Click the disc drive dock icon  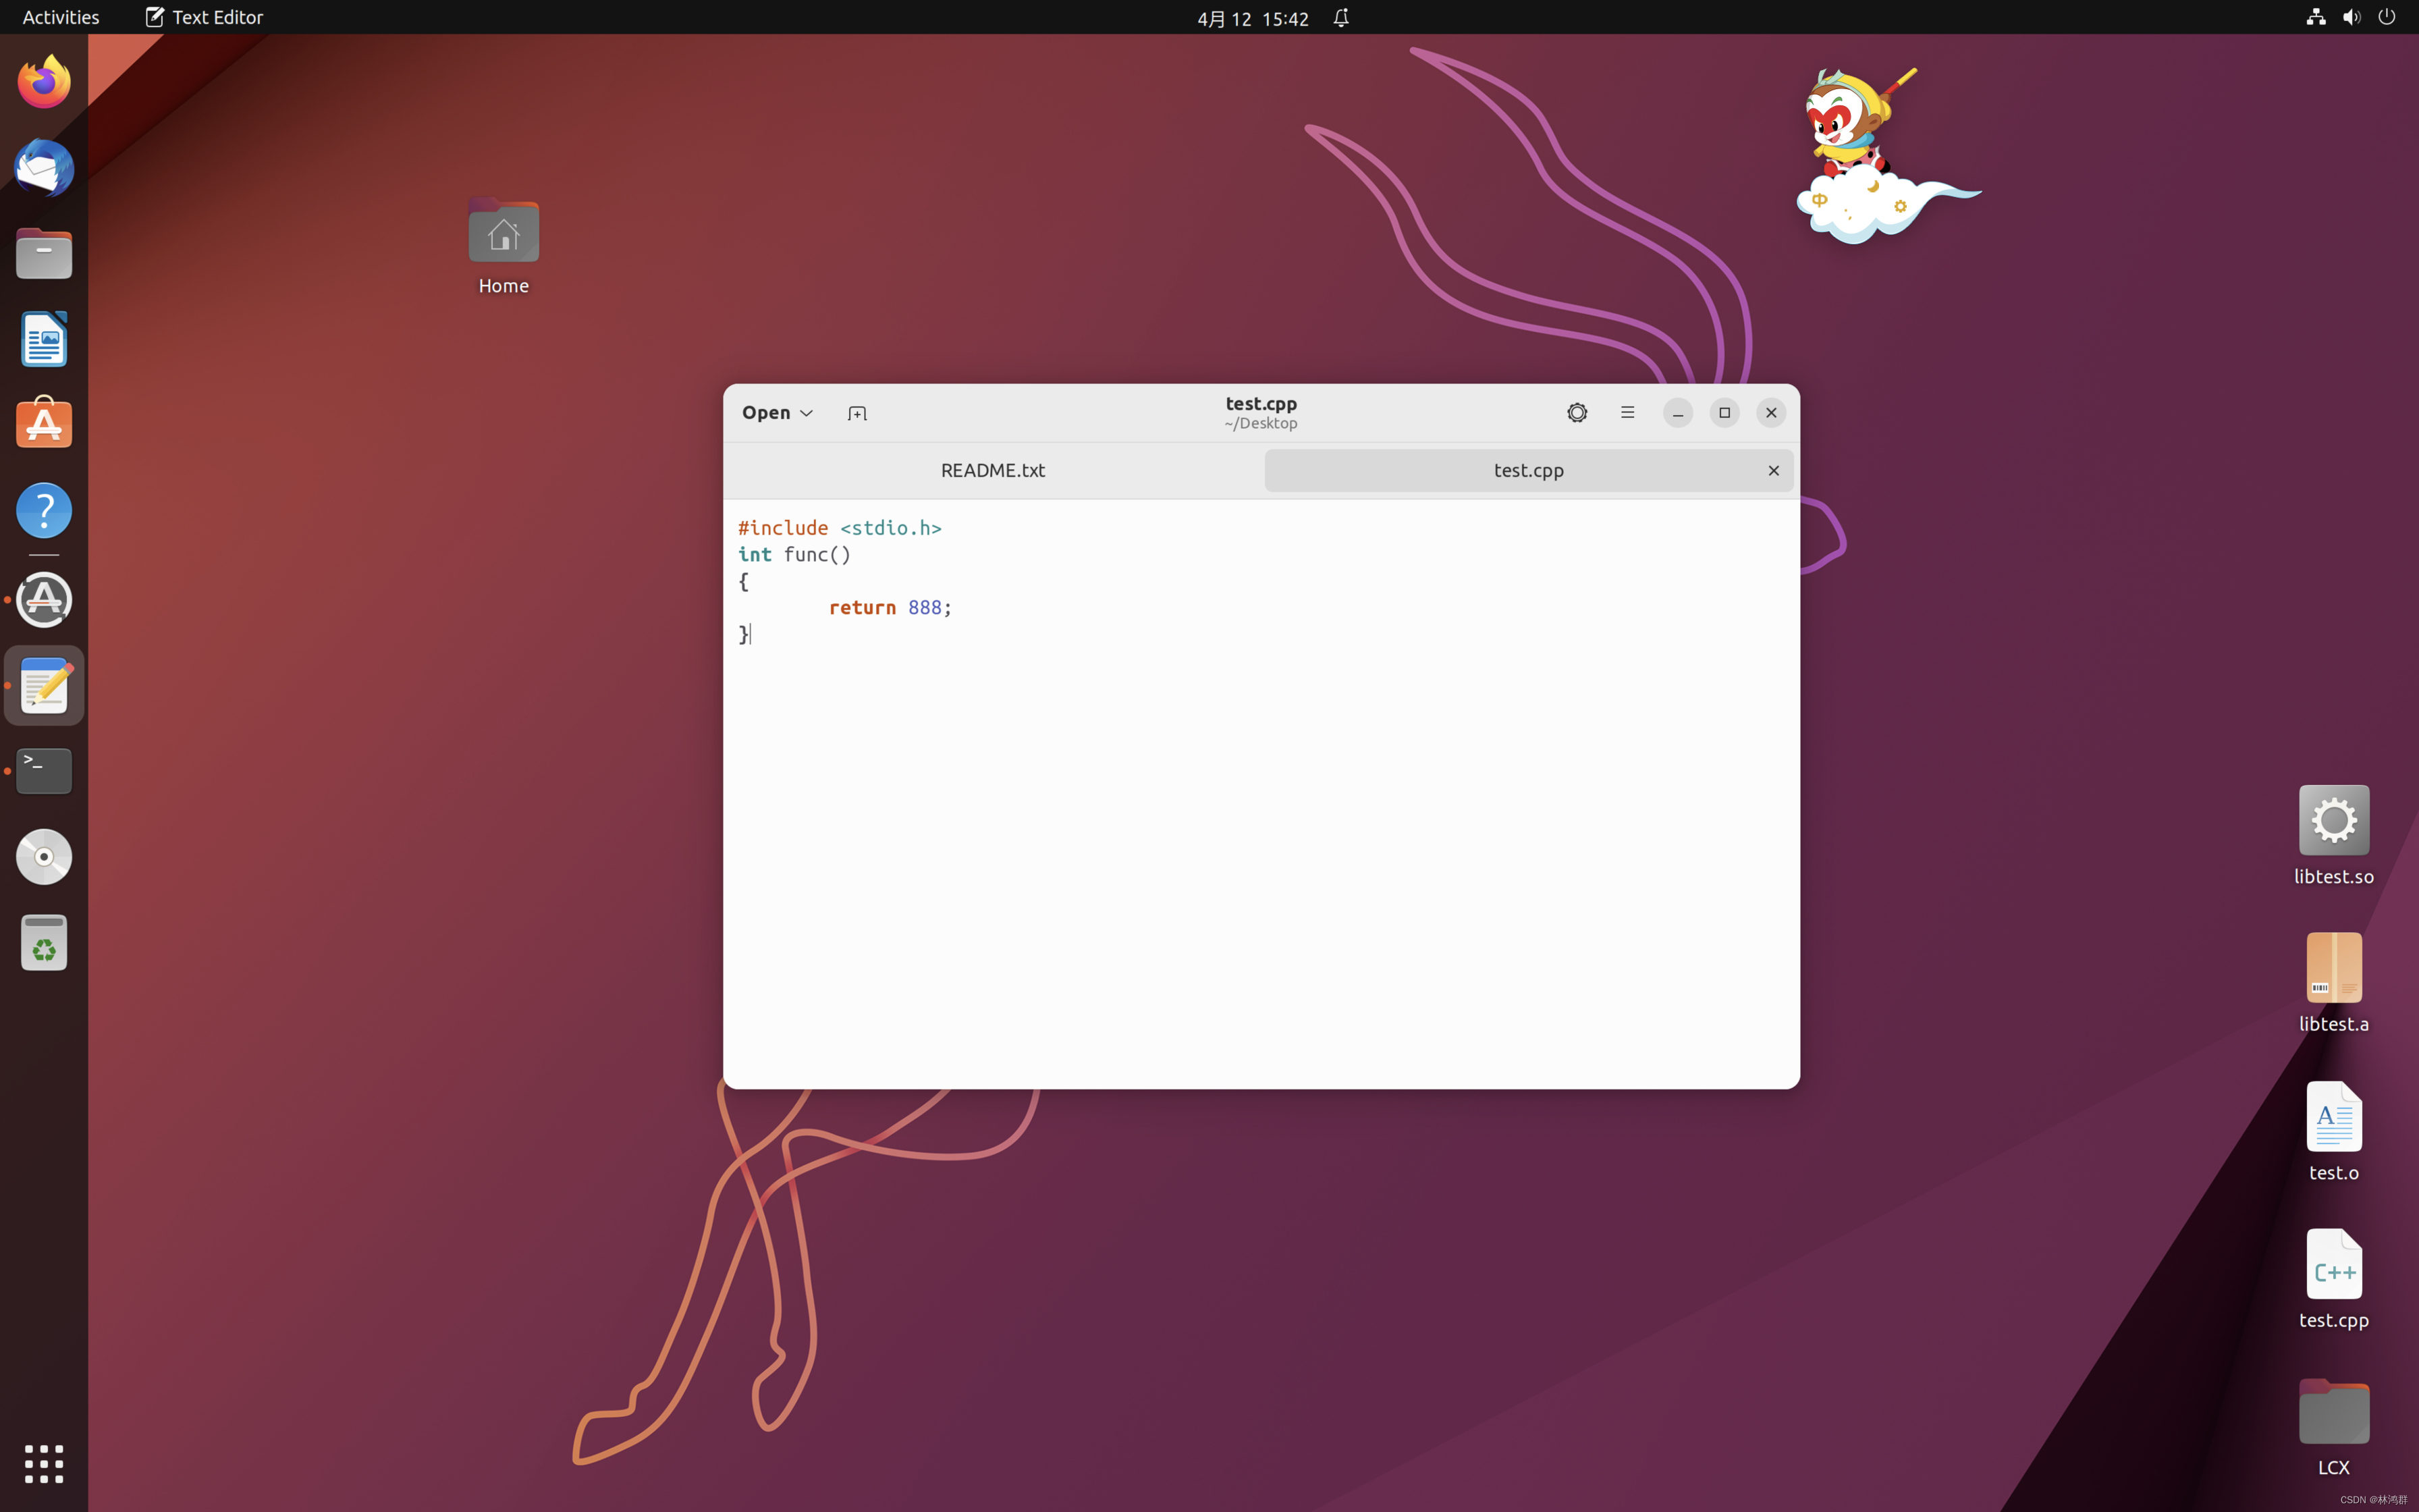click(x=44, y=857)
